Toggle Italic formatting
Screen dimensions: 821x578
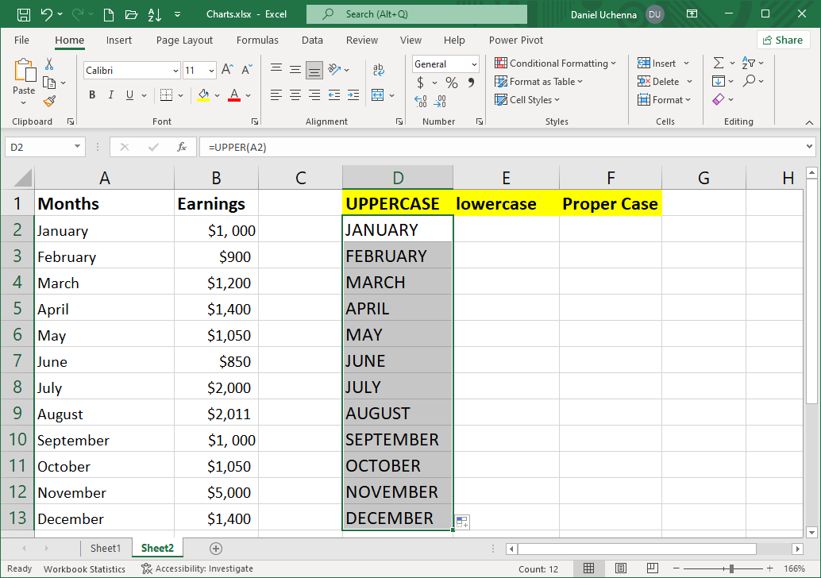click(x=111, y=95)
